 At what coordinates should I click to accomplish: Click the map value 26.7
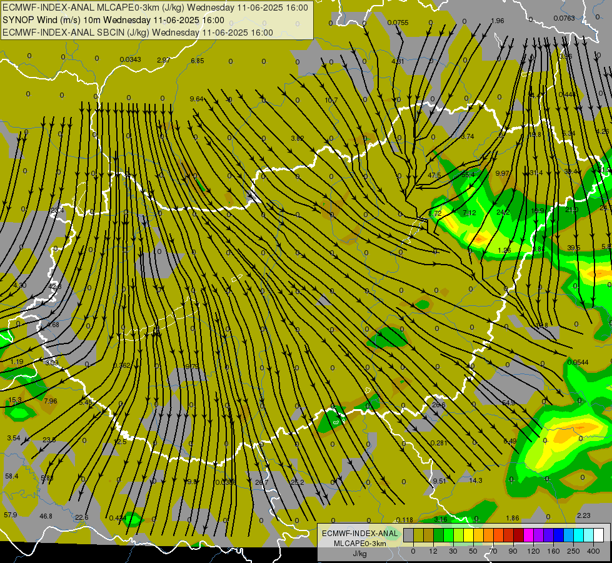point(261,482)
